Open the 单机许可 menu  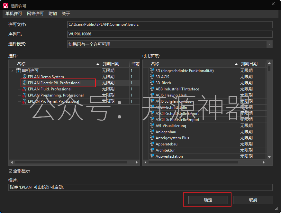click(x=14, y=14)
